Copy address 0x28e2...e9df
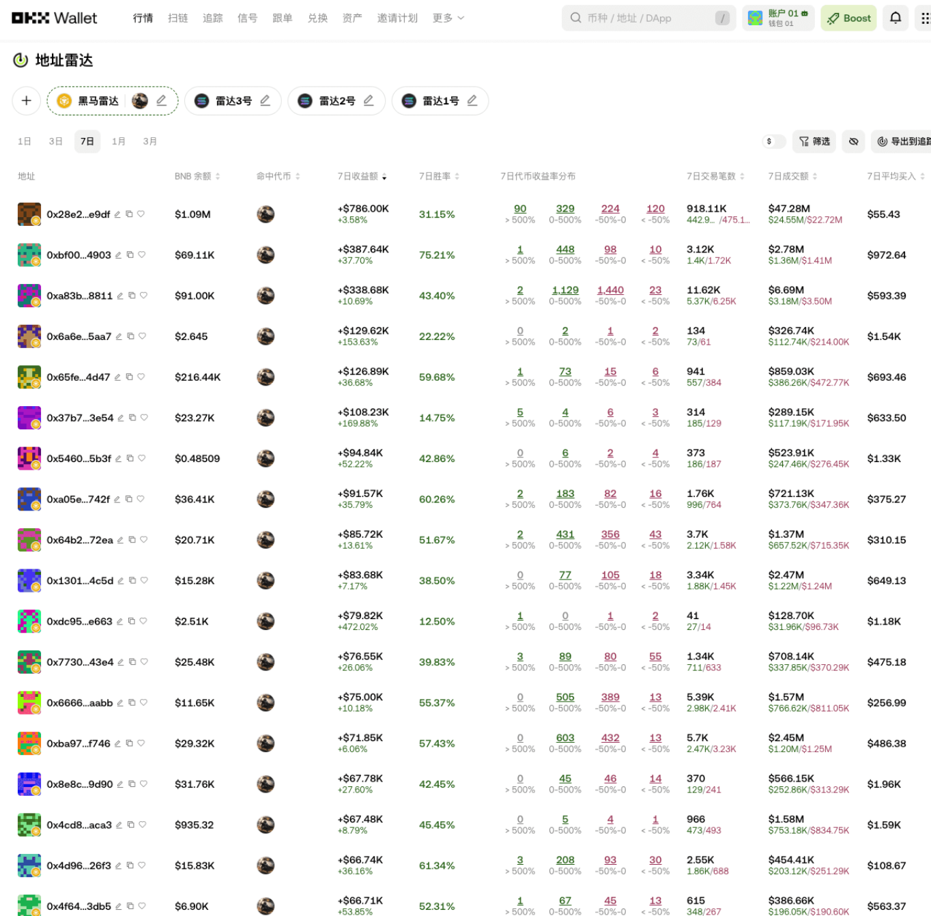Screen dimensions: 931x916 (x=129, y=214)
